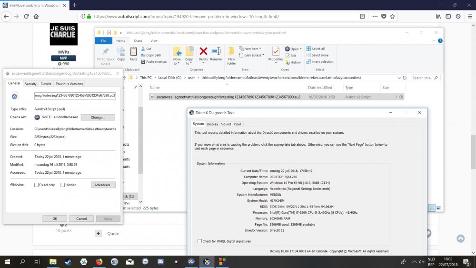Click History in the Open group
The image size is (476, 268).
coord(293,62)
